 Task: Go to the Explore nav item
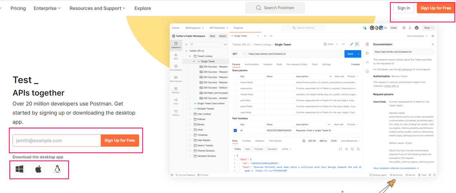[143, 8]
